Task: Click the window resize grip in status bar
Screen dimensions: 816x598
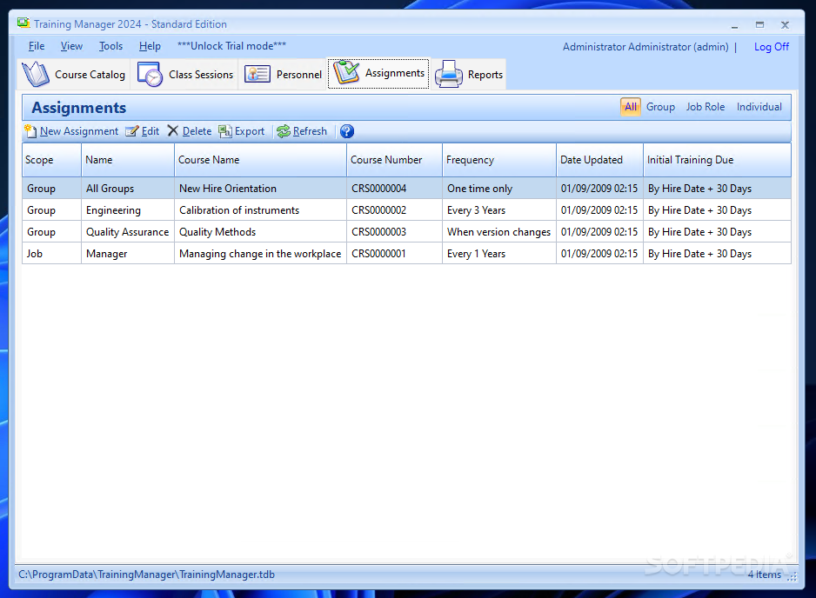Action: coord(792,576)
